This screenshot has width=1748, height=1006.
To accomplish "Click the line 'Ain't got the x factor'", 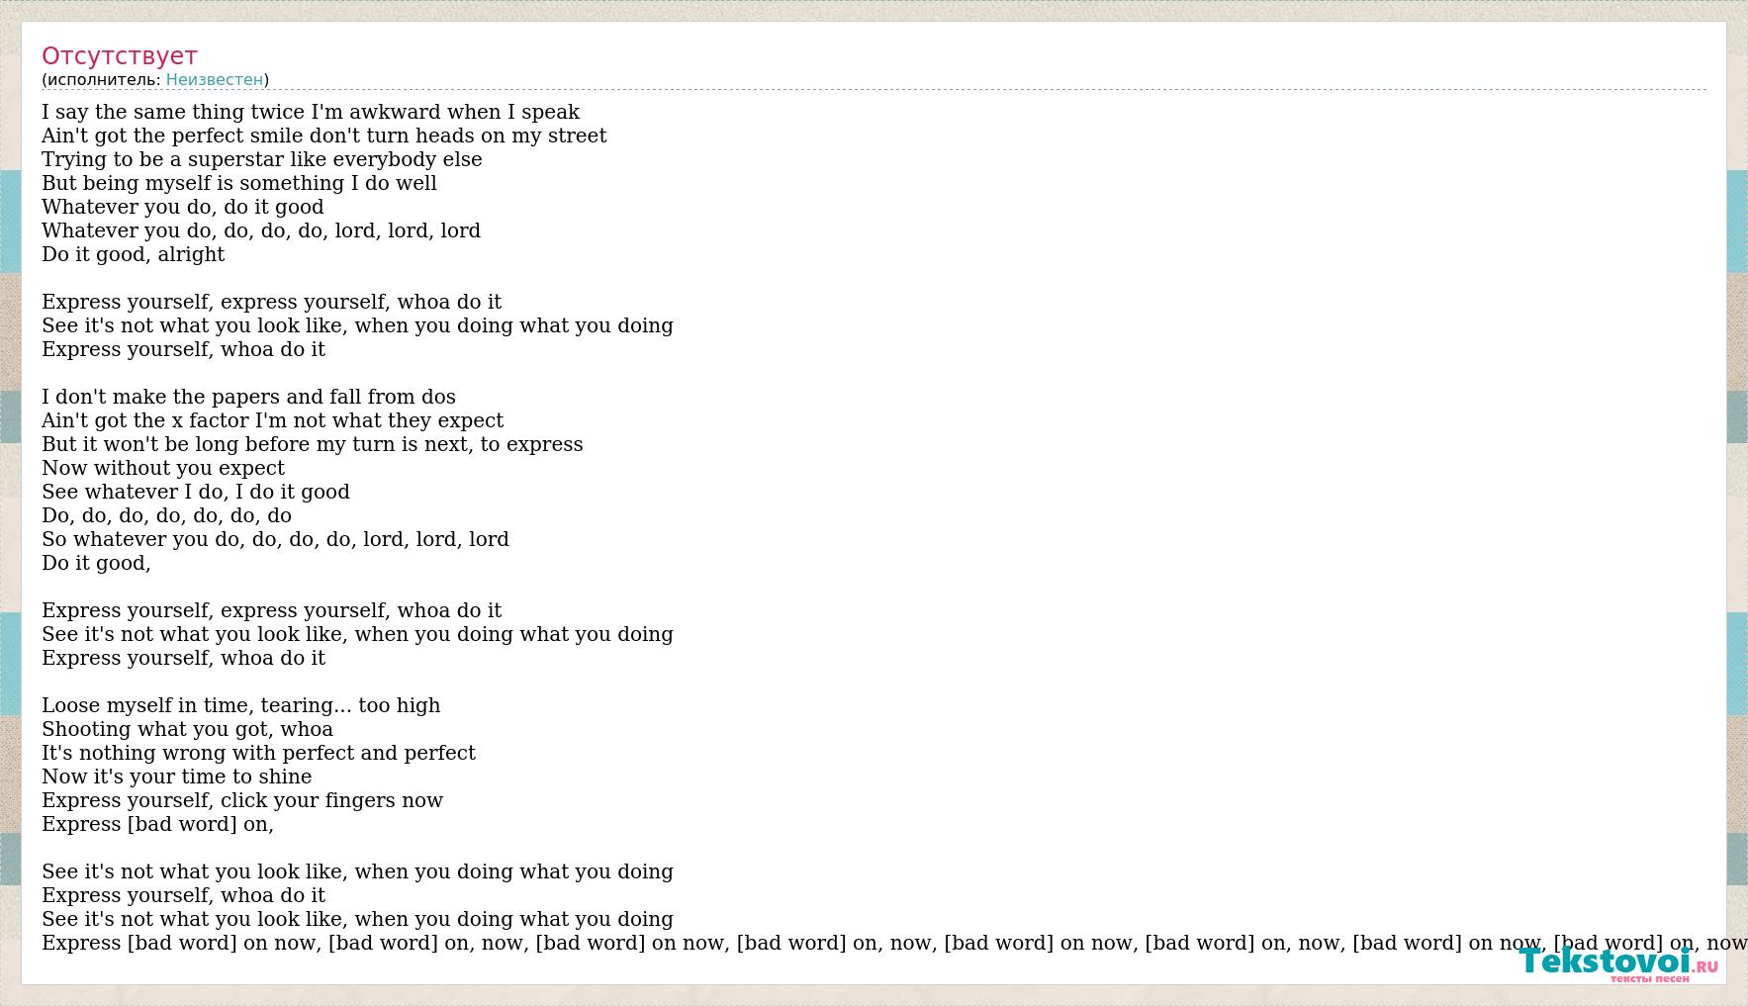I will (273, 420).
